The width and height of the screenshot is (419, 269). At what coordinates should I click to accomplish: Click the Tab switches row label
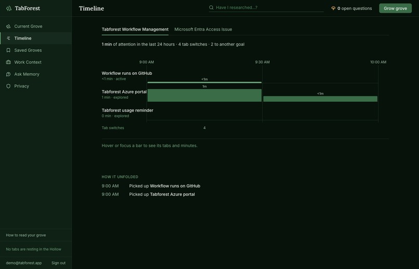113,128
